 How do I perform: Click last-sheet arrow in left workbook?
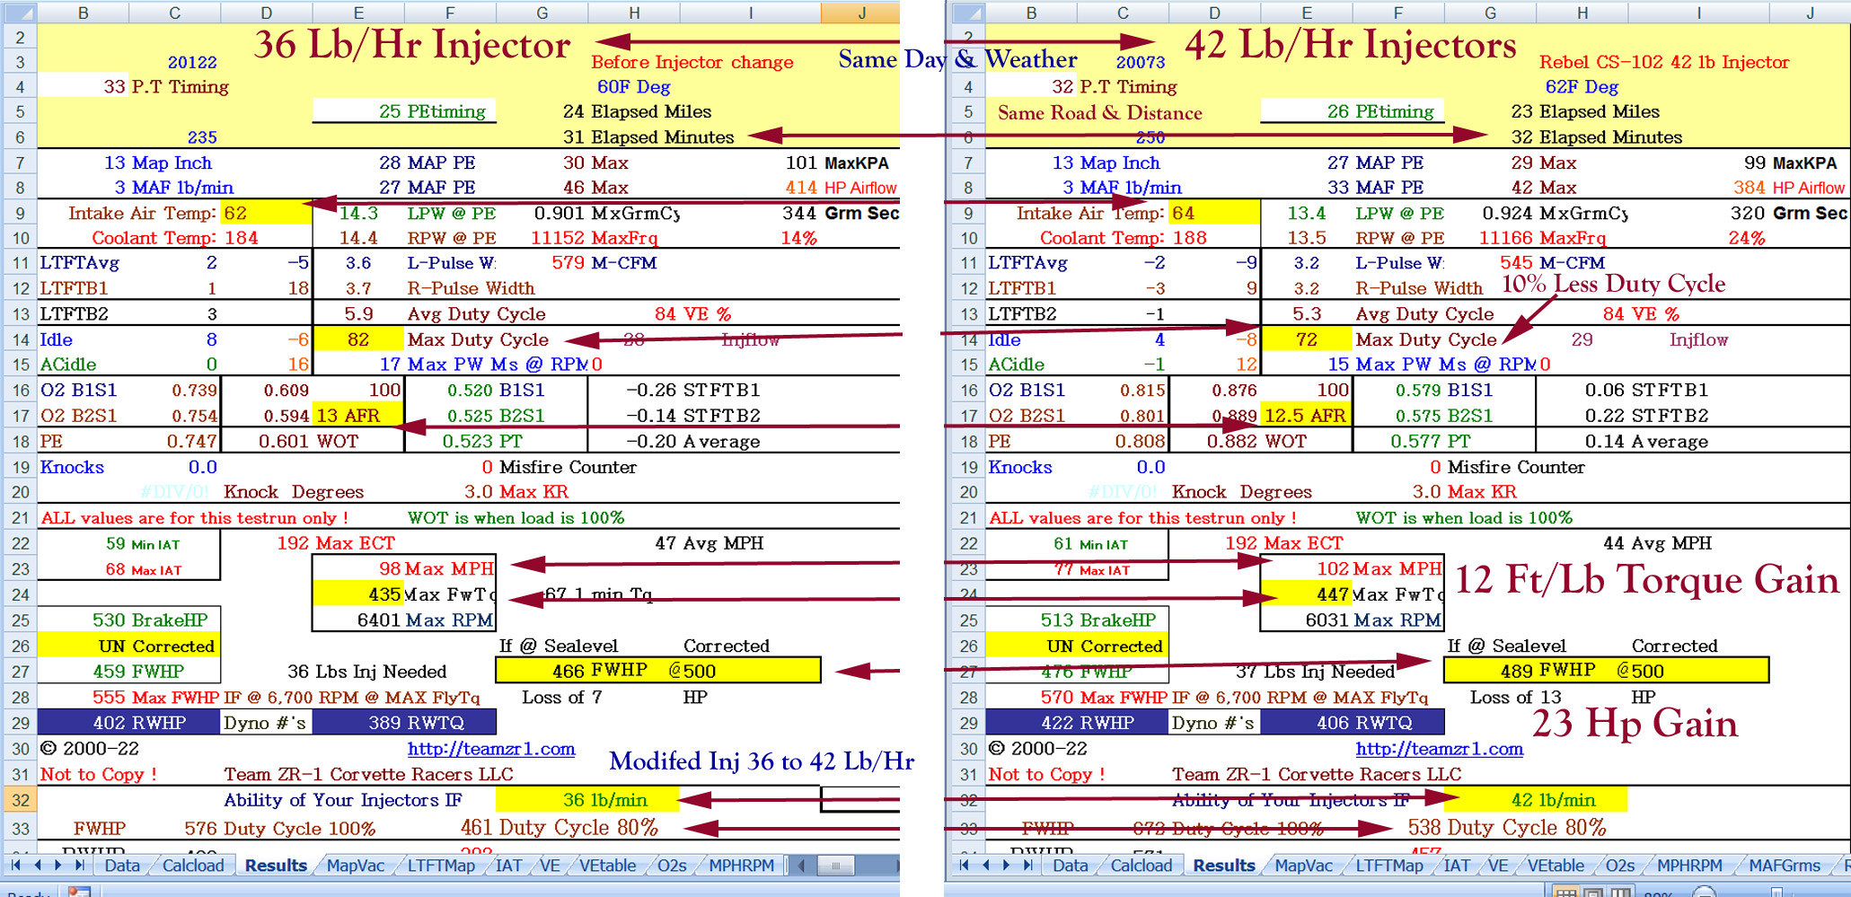click(x=79, y=866)
